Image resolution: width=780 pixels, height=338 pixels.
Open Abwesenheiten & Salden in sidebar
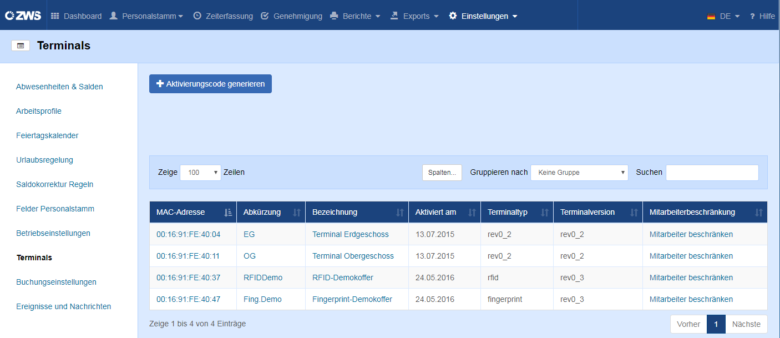[x=59, y=87]
